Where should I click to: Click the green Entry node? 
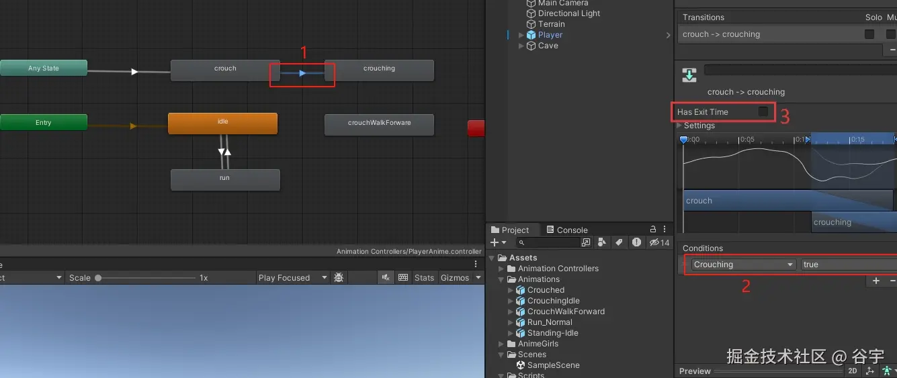pos(43,122)
